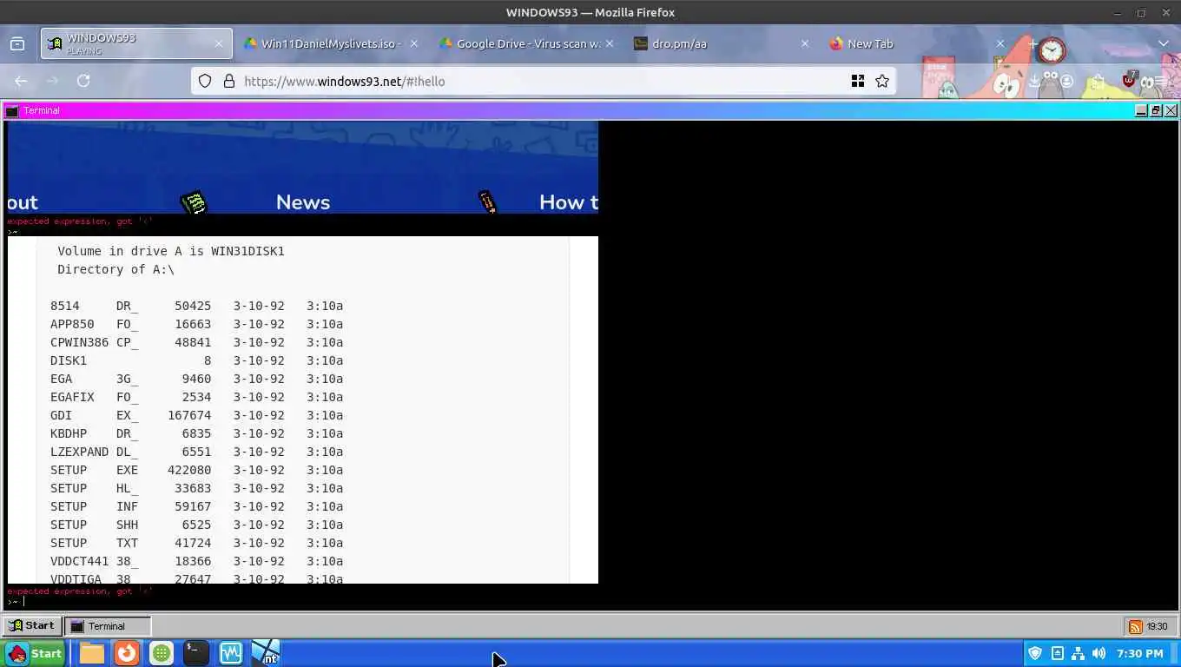Maximize the Windows93 Terminal window

(1156, 110)
